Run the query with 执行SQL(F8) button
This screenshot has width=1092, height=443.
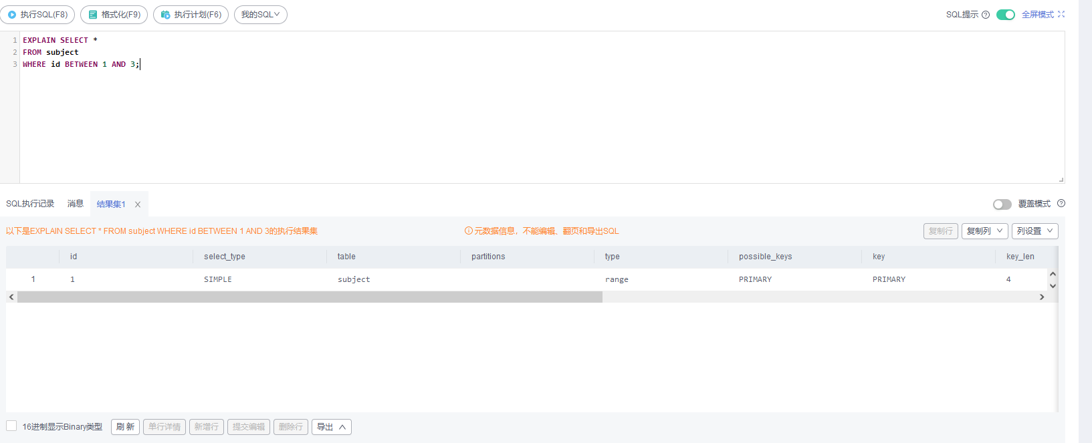[37, 15]
